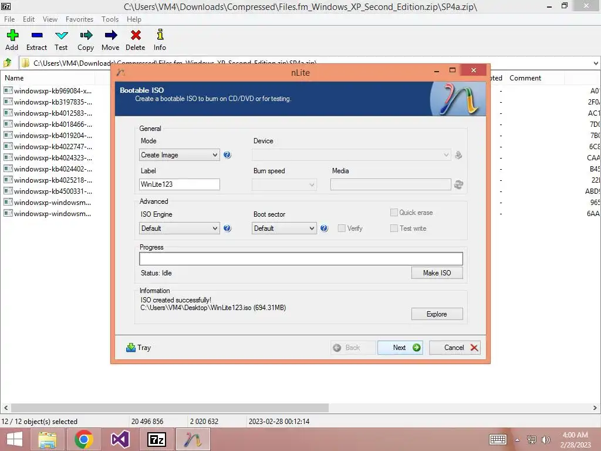
Task: Open the Favorites menu in 7-Zip
Action: [79, 19]
